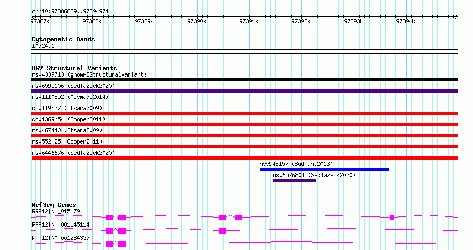
Task: Open variant nsv467440 (Itsara2009) label
Action: click(x=67, y=130)
